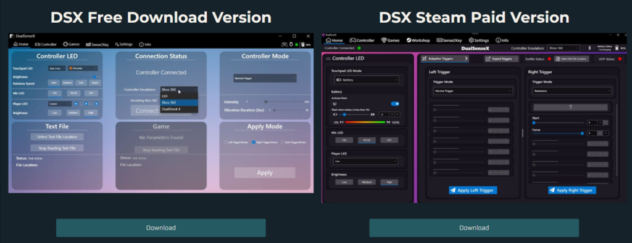The width and height of the screenshot is (632, 243).
Task: Open Controller Emulation Xbox 360 dropdown in paid version
Action: [x=563, y=48]
